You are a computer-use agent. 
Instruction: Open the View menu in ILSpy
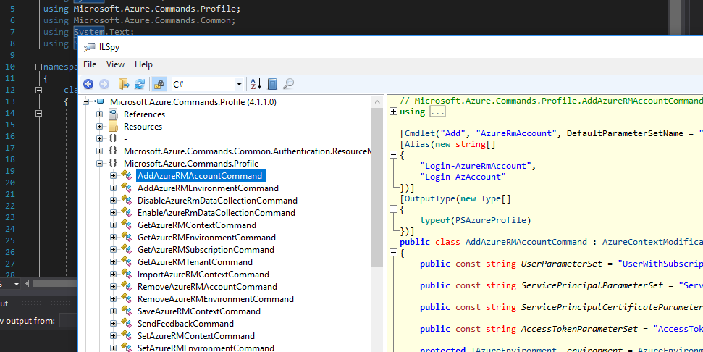pyautogui.click(x=115, y=64)
